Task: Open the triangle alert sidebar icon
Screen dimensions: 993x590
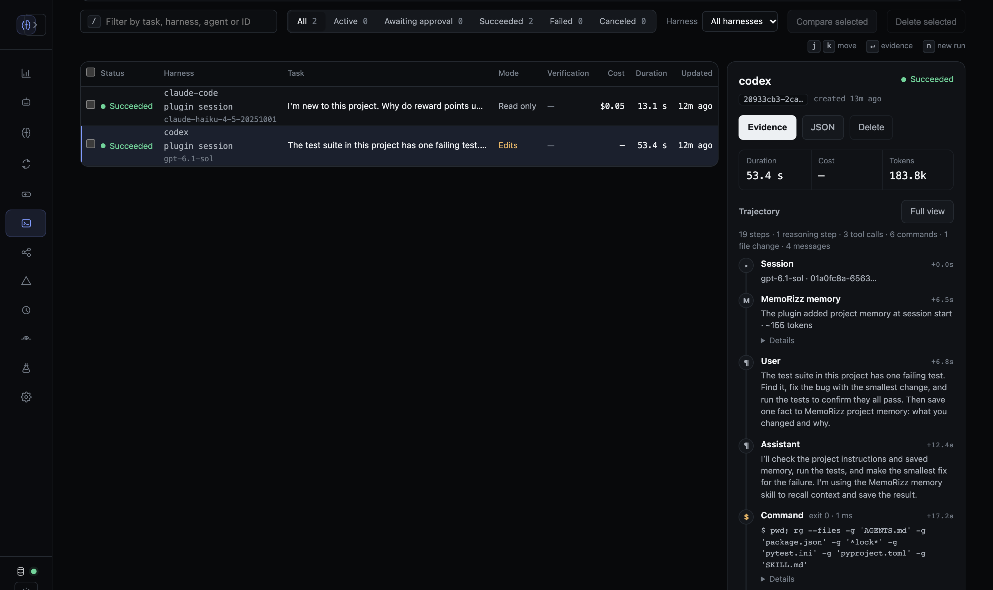Action: coord(26,281)
